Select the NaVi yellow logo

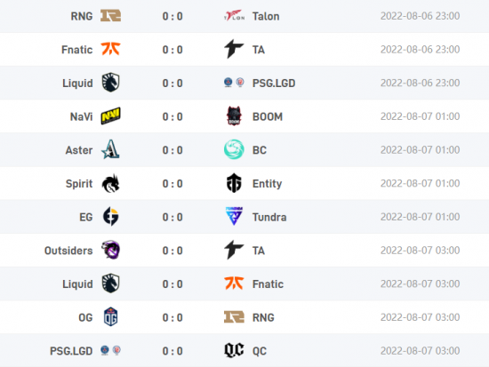click(110, 116)
